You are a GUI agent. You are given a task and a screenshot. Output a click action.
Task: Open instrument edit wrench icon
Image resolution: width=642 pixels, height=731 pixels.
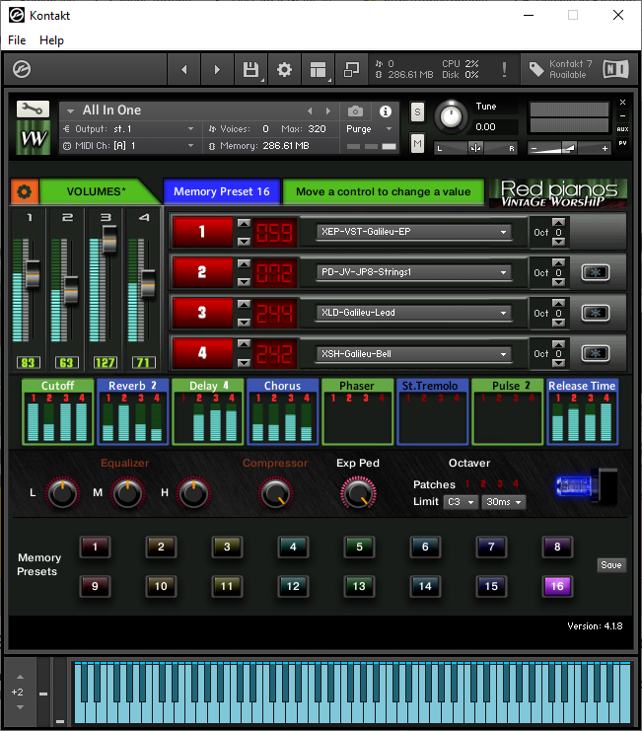click(x=33, y=110)
